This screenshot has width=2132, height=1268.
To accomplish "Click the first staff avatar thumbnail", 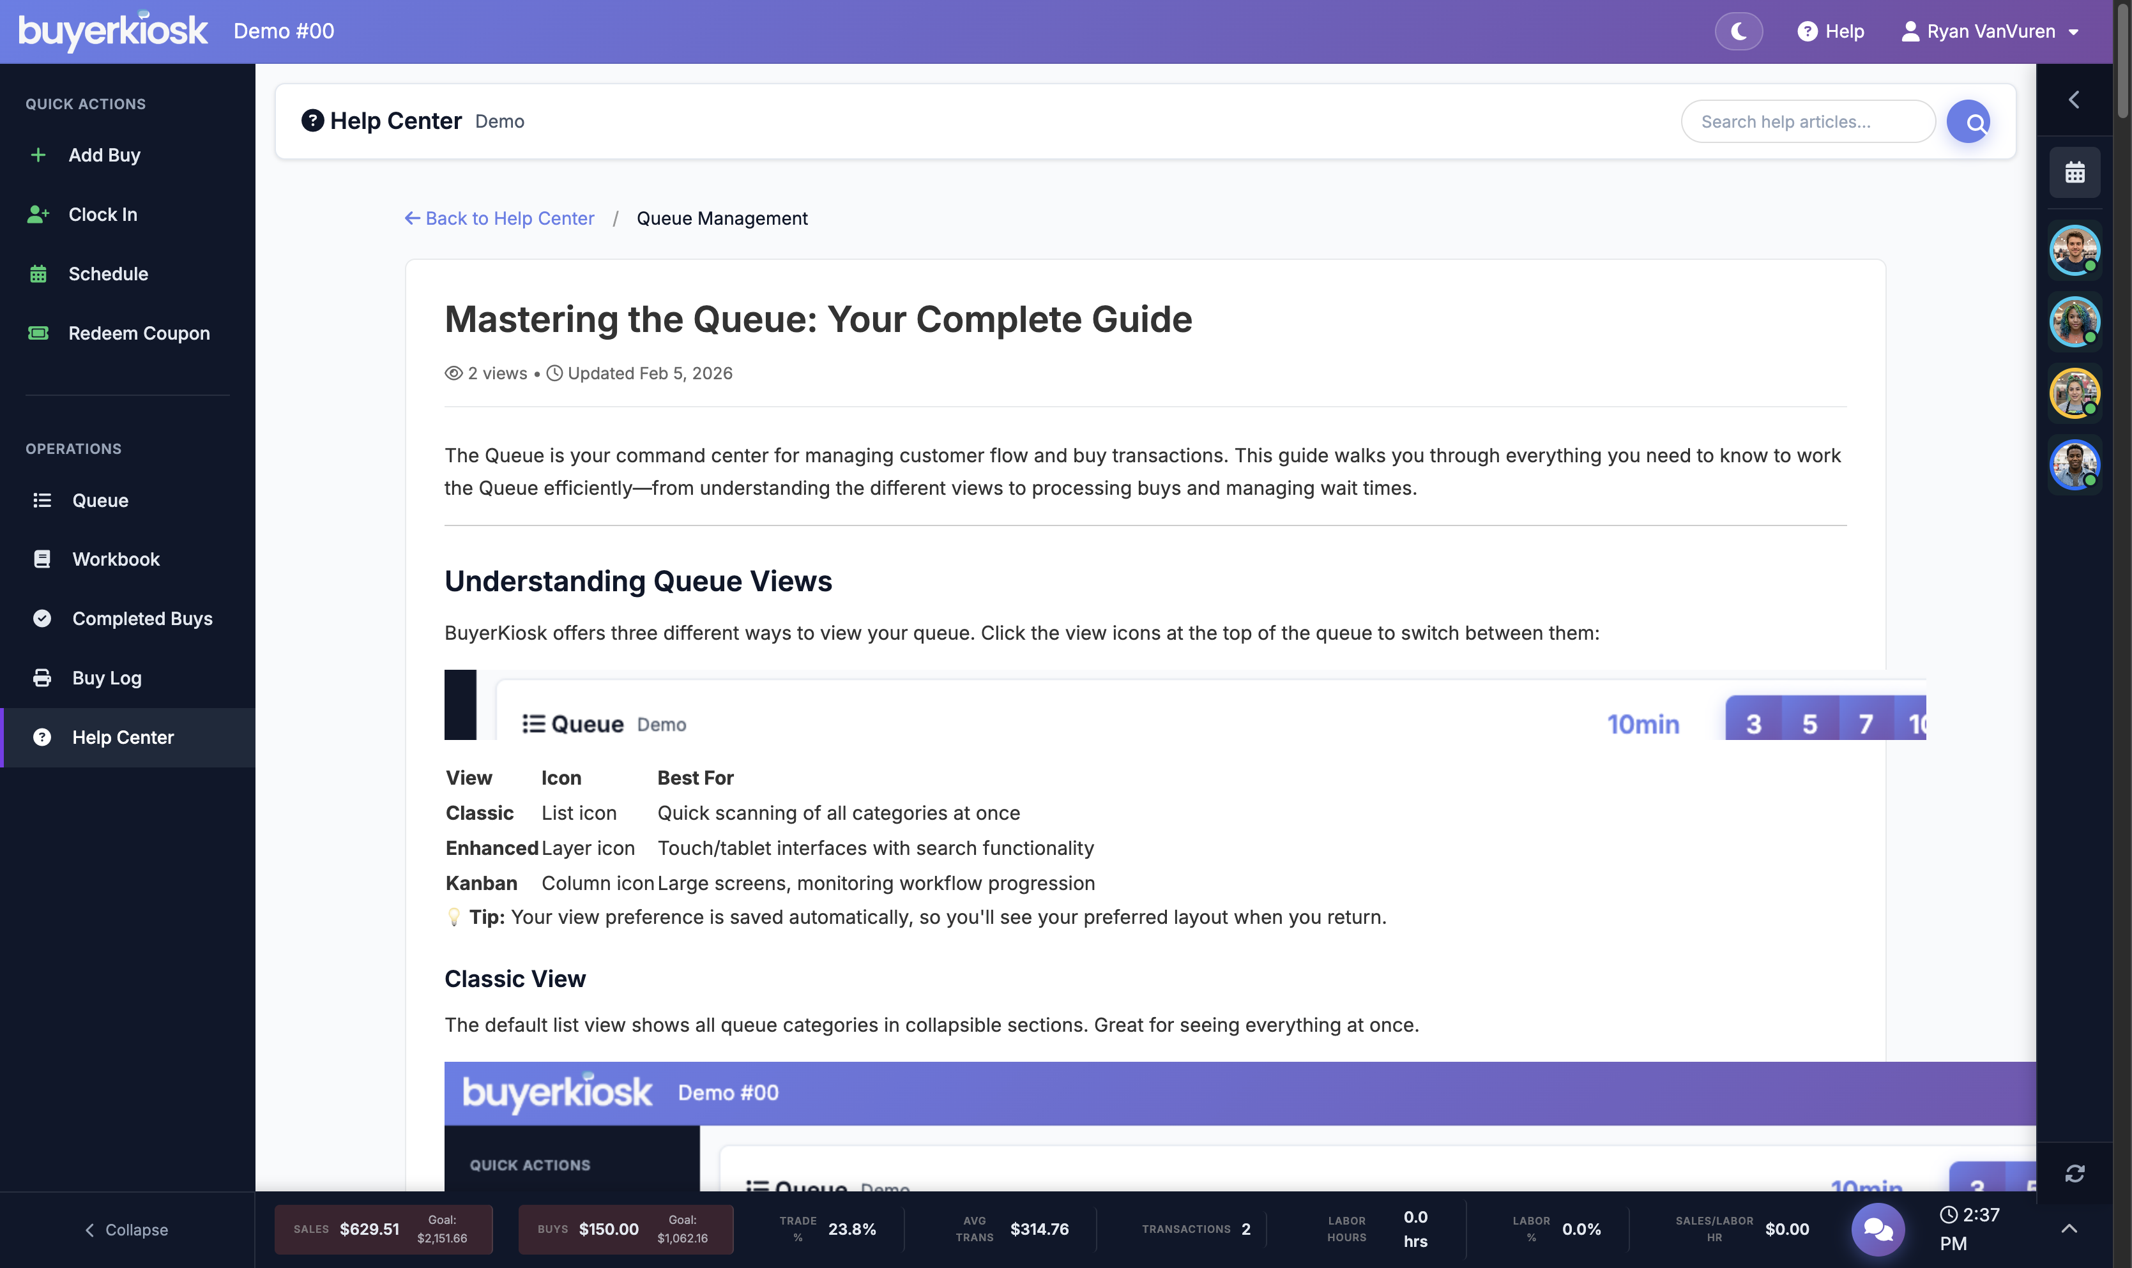I will click(x=2074, y=250).
